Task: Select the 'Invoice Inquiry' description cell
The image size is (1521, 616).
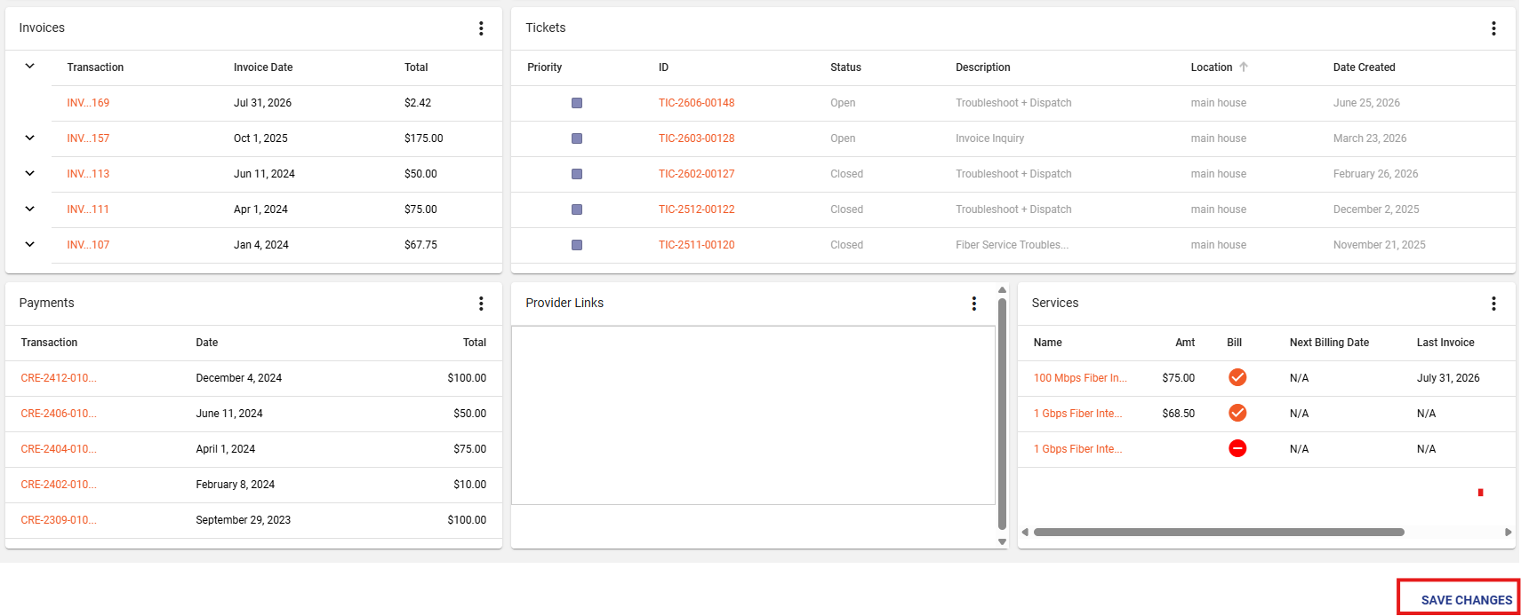Action: tap(989, 138)
